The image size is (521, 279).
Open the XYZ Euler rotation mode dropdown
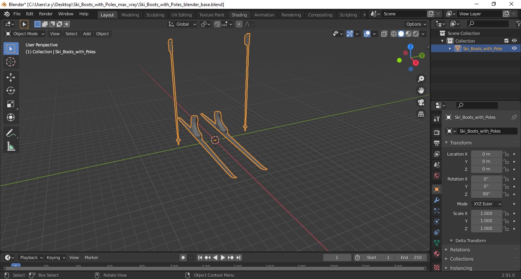click(487, 204)
